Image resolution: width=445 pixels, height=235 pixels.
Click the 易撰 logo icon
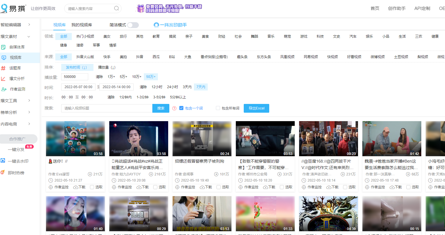[x=4, y=8]
